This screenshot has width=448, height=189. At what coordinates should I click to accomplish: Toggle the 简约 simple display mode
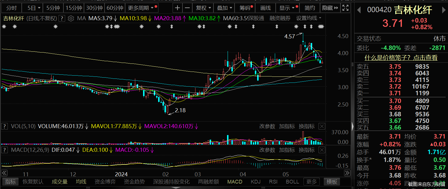(x=310, y=8)
